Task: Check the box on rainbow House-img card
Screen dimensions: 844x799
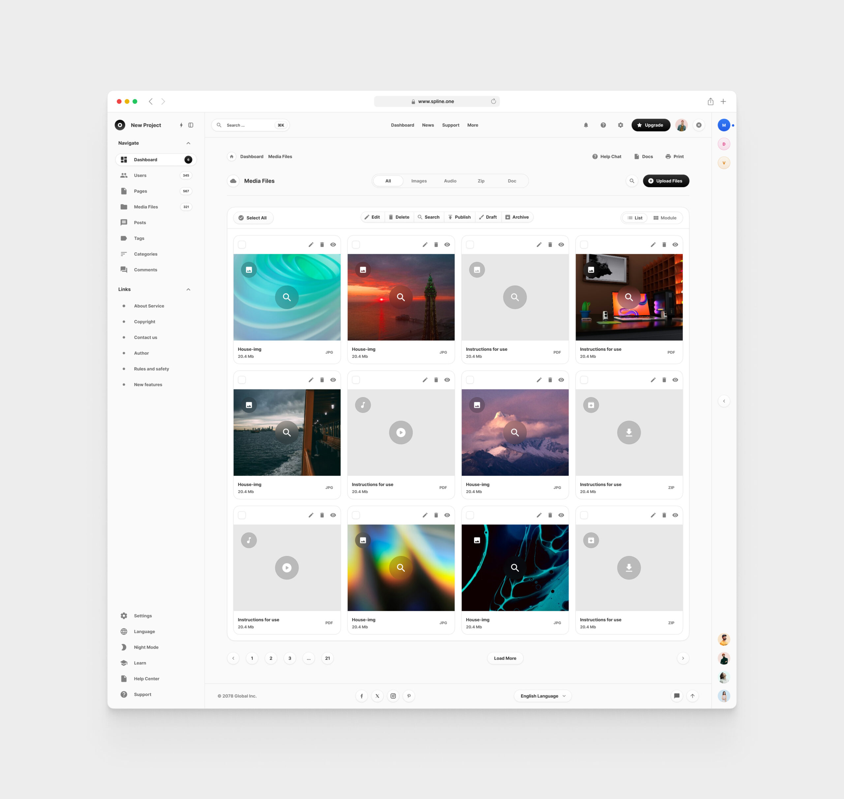Action: pyautogui.click(x=356, y=515)
